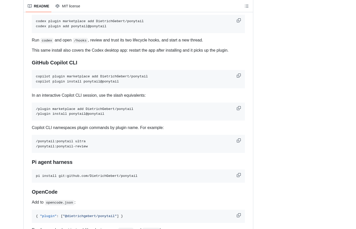Copy the pi install command

[x=239, y=175]
